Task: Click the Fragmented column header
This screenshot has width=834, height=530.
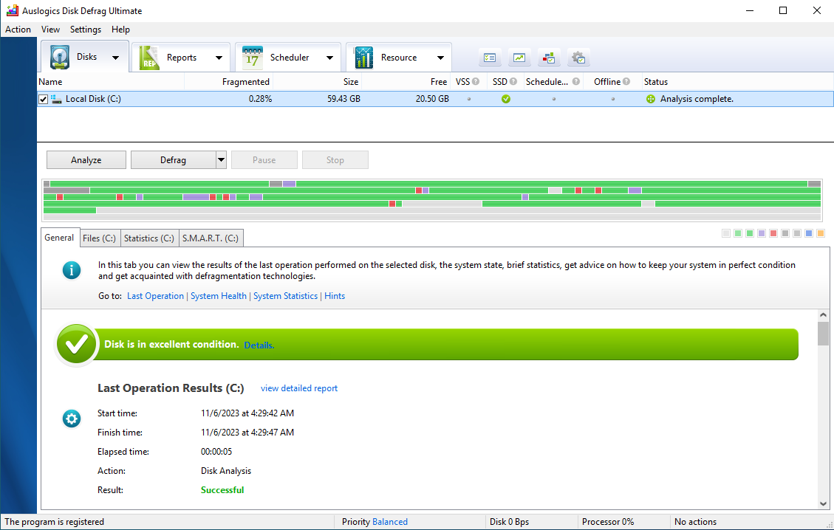Action: [x=246, y=81]
